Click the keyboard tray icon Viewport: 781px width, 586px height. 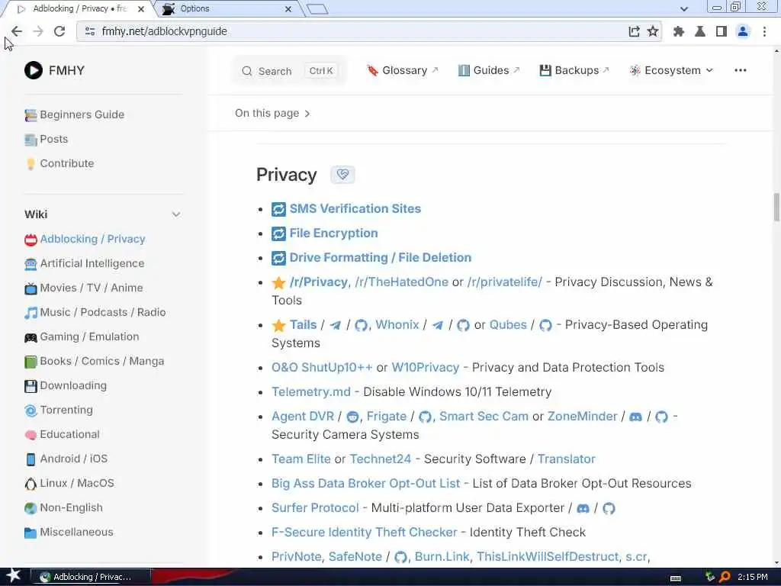[x=676, y=578]
